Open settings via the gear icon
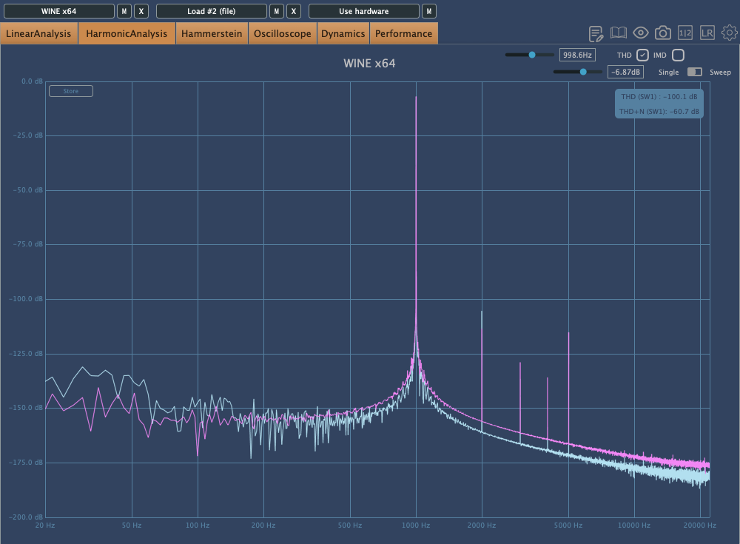 pos(730,33)
